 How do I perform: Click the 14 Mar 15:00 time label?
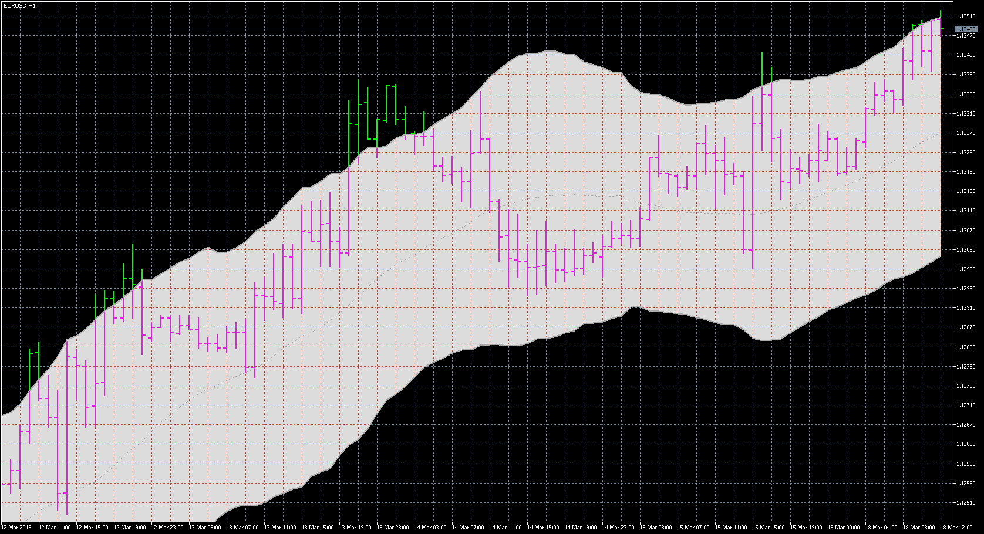coord(543,528)
